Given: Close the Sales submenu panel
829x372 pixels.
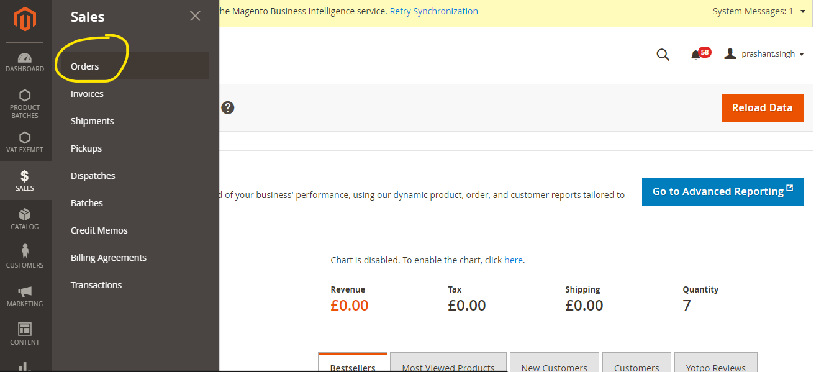Looking at the screenshot, I should [x=195, y=16].
